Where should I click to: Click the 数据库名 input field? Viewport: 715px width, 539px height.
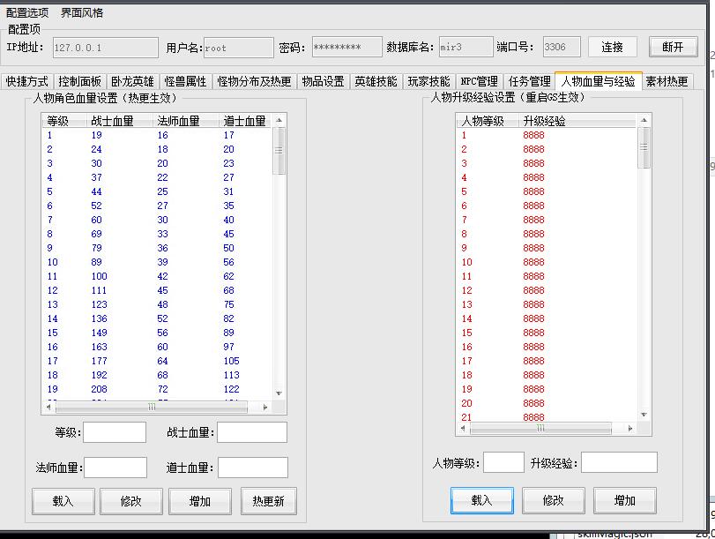[x=465, y=48]
